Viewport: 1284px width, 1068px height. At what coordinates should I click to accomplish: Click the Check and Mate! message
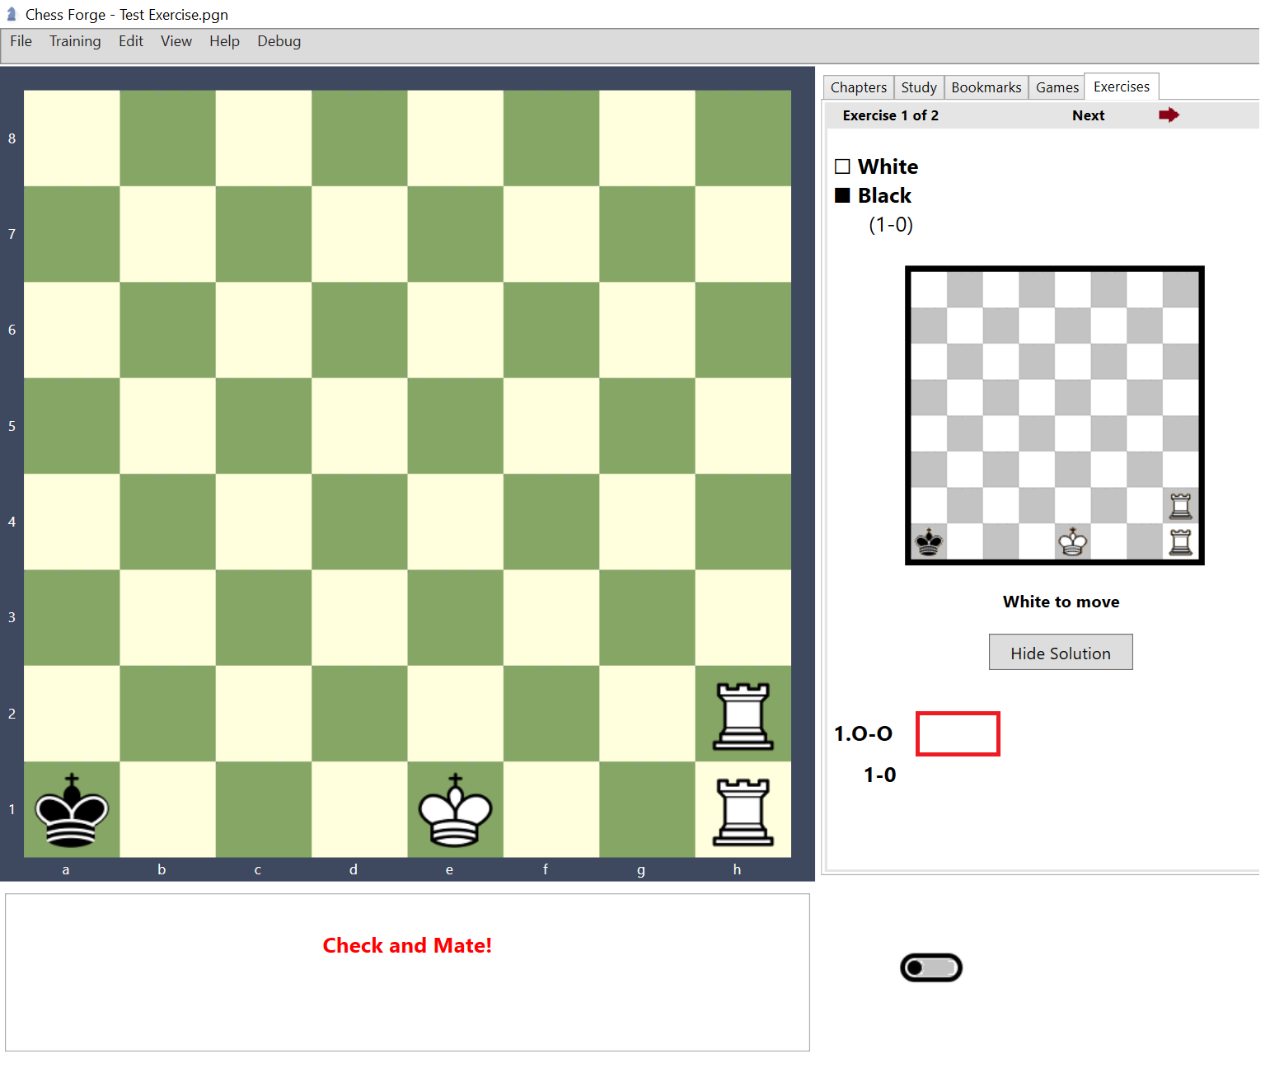(x=407, y=945)
